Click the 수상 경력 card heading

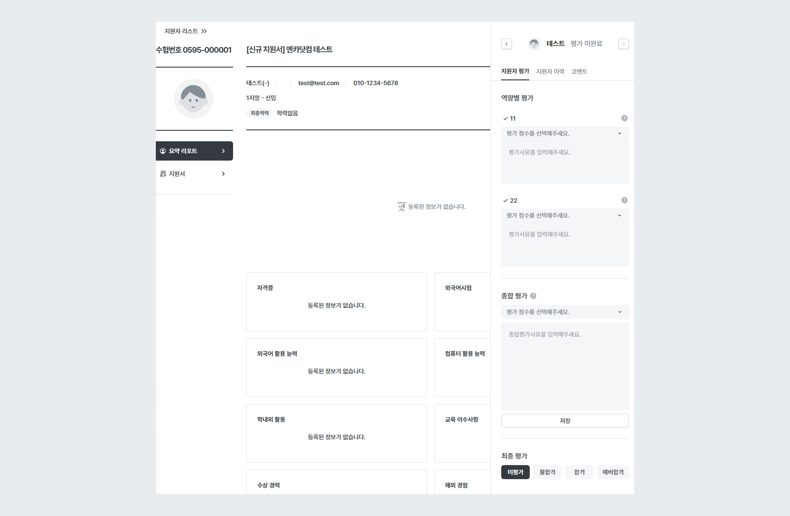point(269,485)
